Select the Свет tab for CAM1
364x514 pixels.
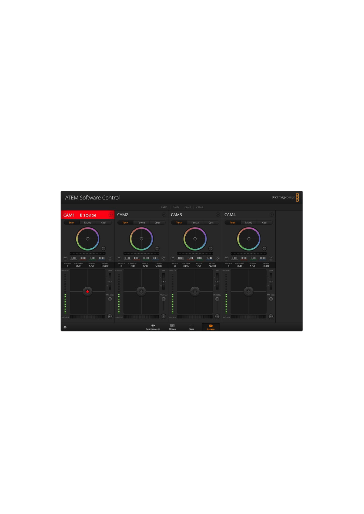[x=104, y=223]
